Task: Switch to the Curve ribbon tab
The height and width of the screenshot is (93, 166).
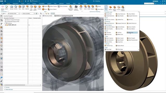Action: pyautogui.click(x=28, y=3)
